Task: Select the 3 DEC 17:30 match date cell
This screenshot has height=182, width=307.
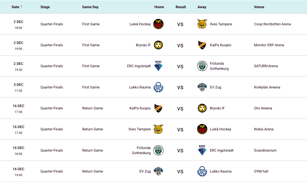Action: pyautogui.click(x=18, y=87)
